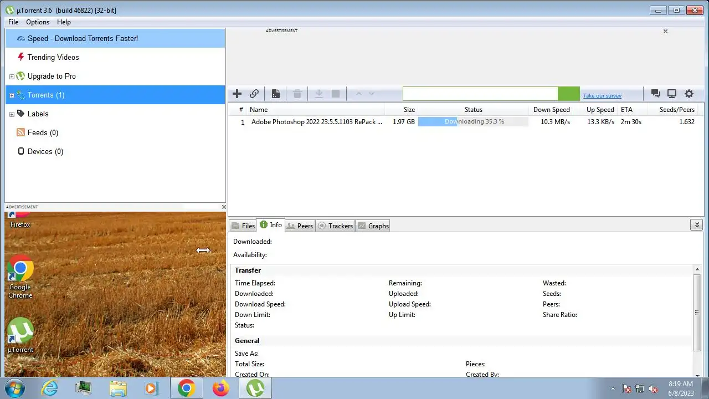Click the Remove torrent trash icon

pos(297,94)
